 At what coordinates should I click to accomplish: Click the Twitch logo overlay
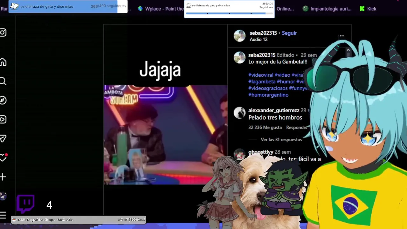click(x=25, y=204)
